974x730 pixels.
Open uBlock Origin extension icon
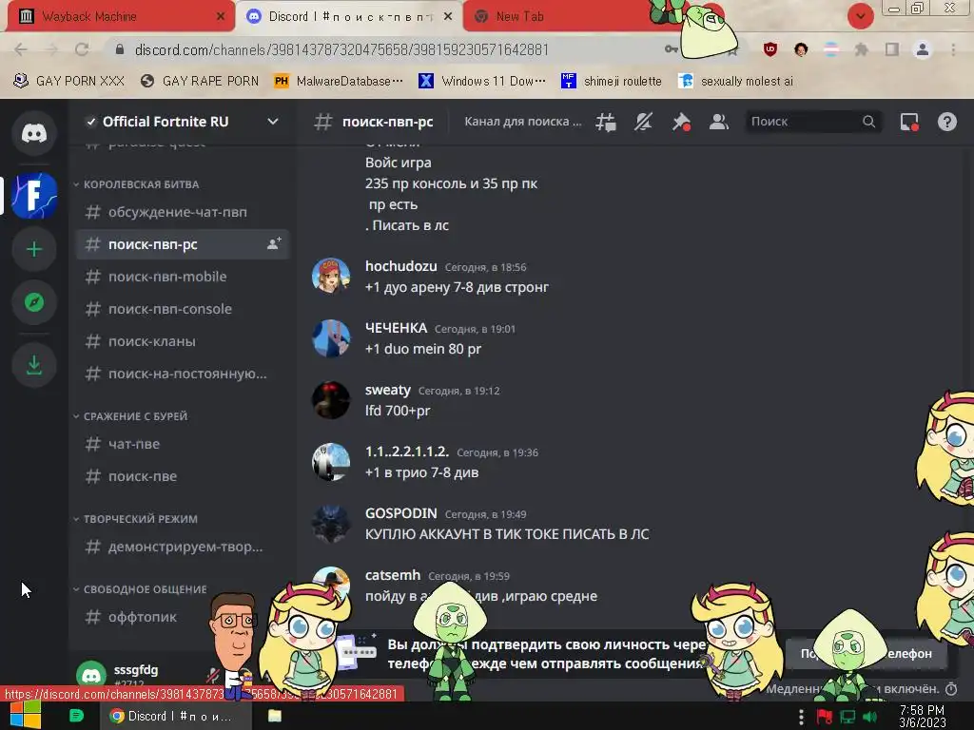[x=770, y=49]
